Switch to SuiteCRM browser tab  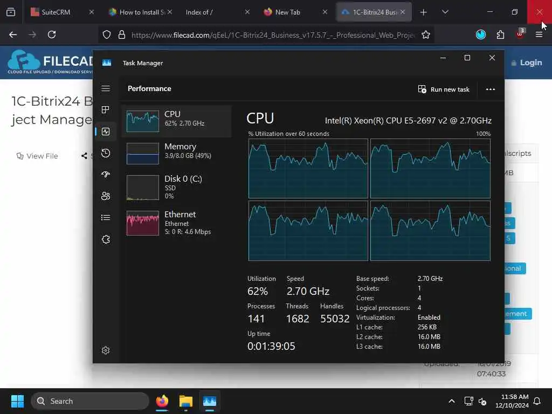click(x=56, y=12)
